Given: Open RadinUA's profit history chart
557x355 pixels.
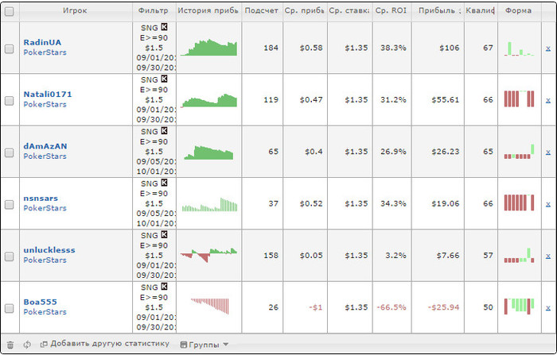Looking at the screenshot, I should click(208, 48).
